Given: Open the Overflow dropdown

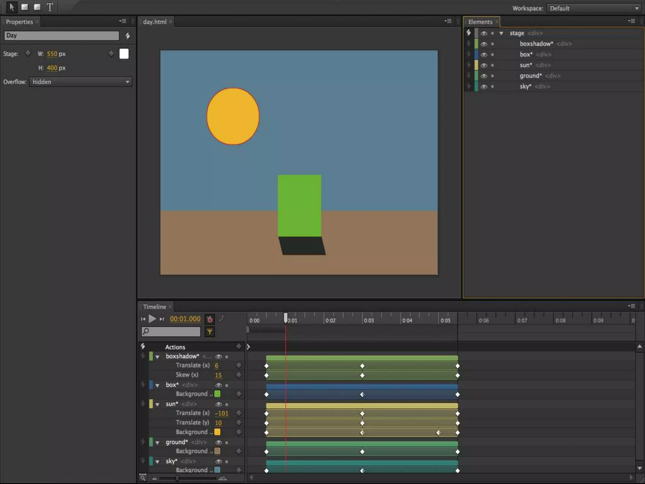Looking at the screenshot, I should pyautogui.click(x=81, y=82).
